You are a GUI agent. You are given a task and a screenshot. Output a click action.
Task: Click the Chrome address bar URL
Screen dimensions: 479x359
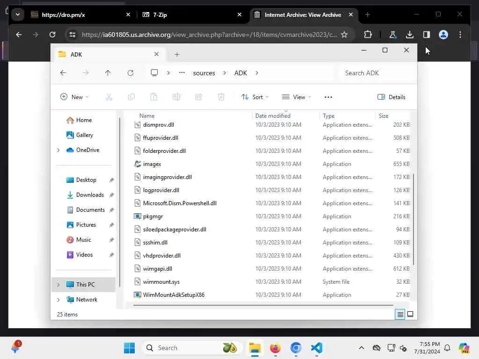click(209, 35)
